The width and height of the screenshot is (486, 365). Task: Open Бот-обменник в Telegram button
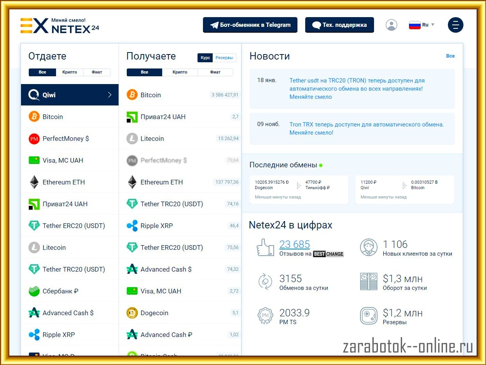pos(250,25)
